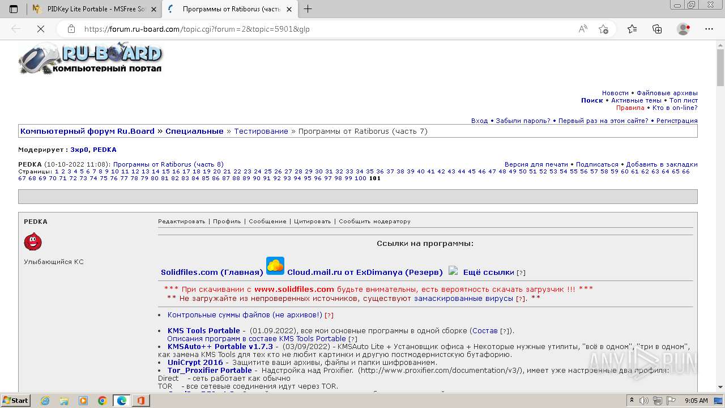Show hidden tray icons arrow
725x408 pixels.
(632, 401)
